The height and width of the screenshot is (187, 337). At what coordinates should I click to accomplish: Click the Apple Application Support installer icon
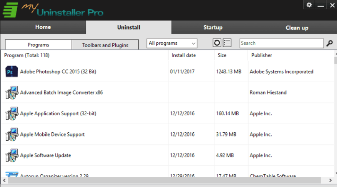coord(12,113)
